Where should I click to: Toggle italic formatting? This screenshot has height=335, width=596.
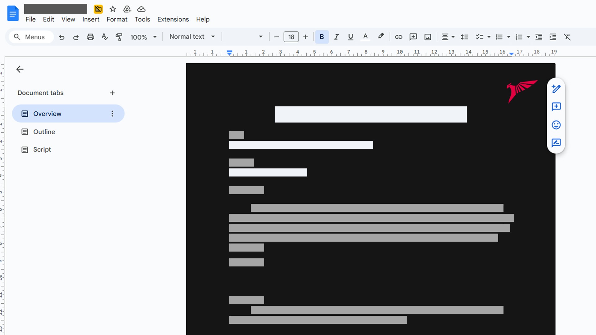coord(336,37)
